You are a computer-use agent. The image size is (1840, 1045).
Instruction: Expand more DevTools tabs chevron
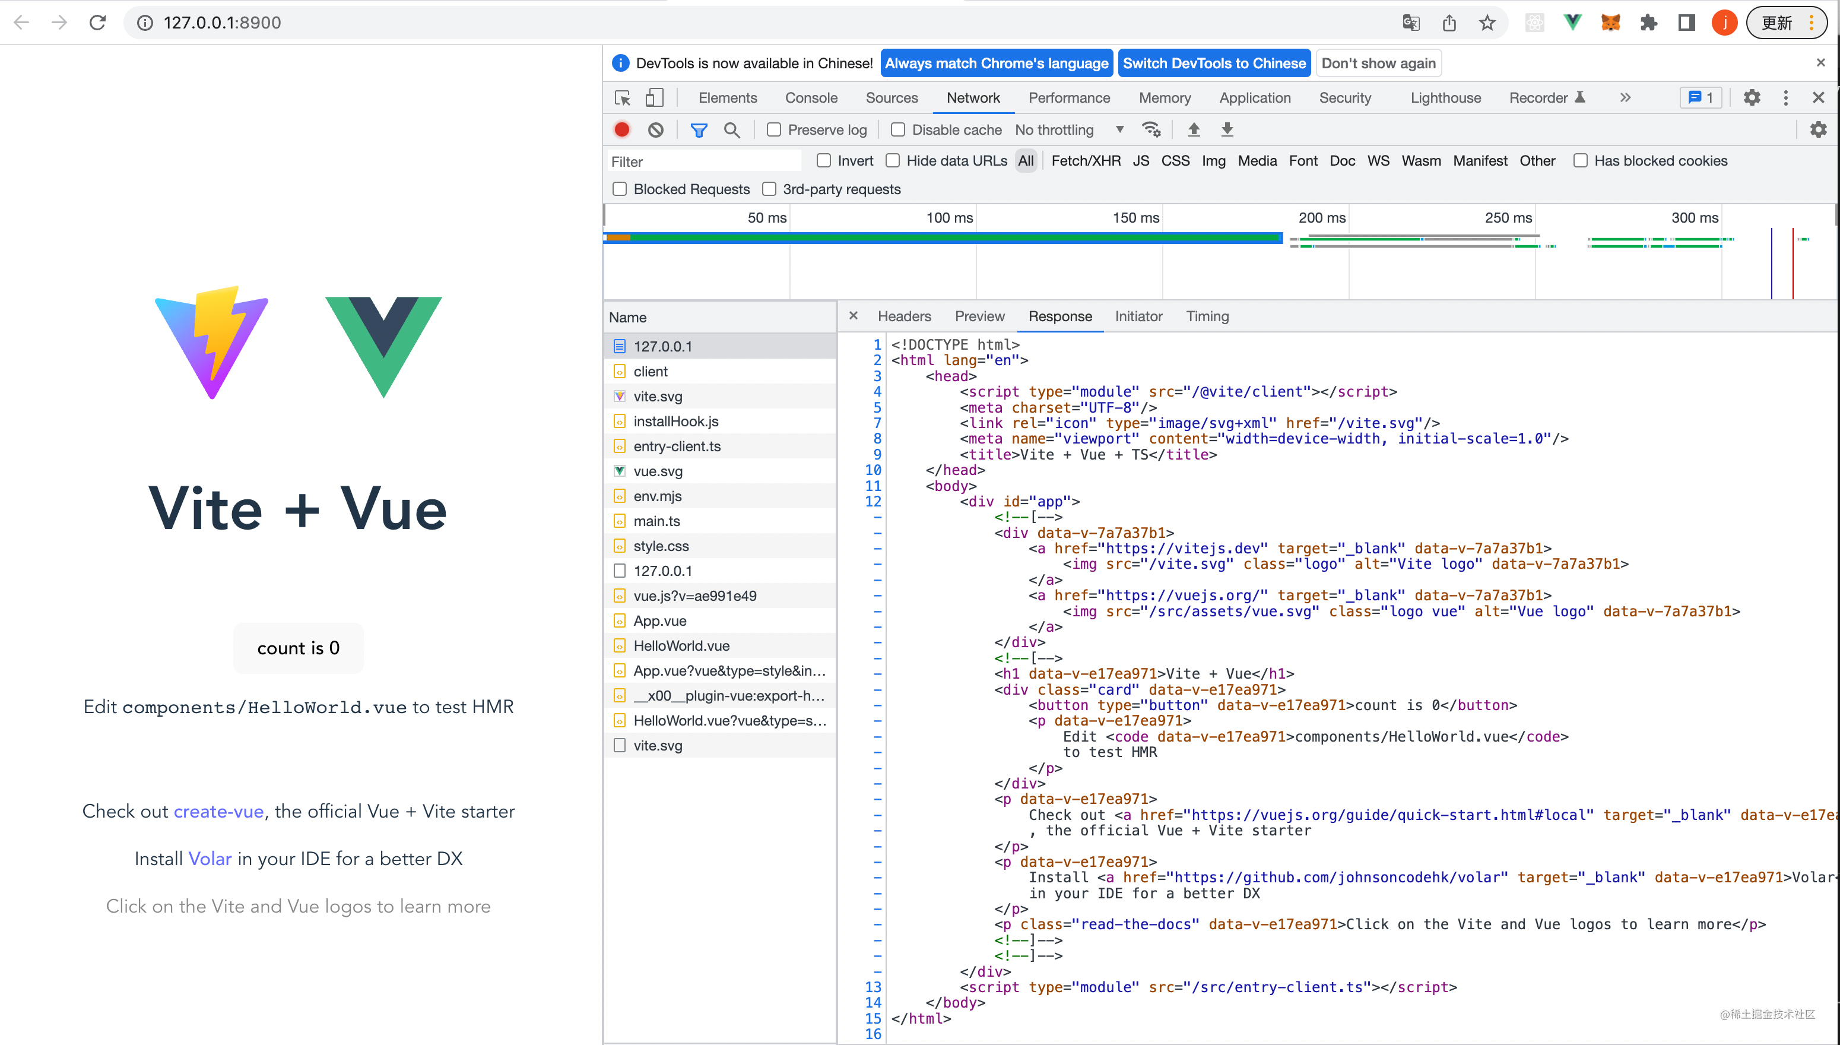point(1625,97)
